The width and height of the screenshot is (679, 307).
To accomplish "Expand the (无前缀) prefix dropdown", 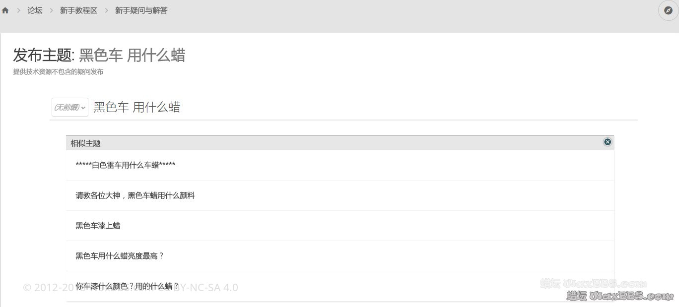I will click(70, 107).
